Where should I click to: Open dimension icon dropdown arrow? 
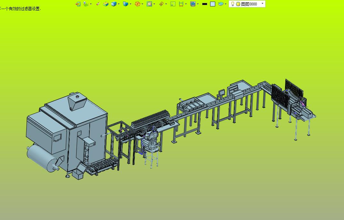pyautogui.click(x=186, y=4)
